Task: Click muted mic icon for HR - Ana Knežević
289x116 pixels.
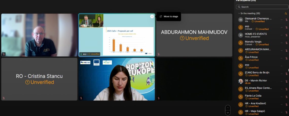Action: (x=286, y=105)
